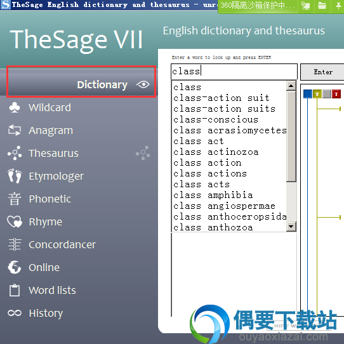The image size is (344, 344).
Task: Click the pin icon in green sandbox bar
Action: pos(338,5)
